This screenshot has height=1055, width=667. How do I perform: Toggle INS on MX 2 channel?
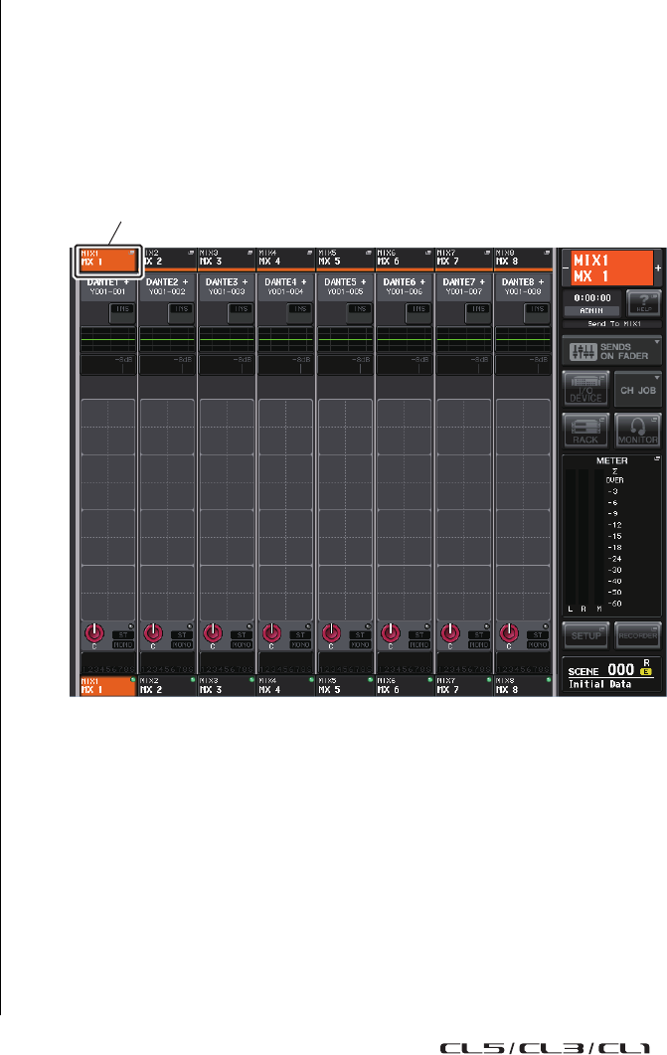[182, 309]
